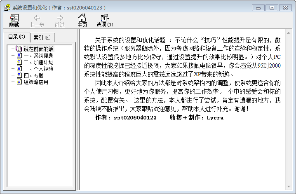Maximize the help viewer window
This screenshot has height=194, width=296.
(271, 7)
